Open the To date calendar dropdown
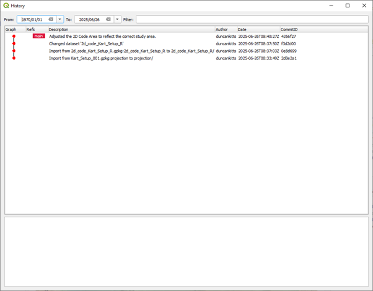Screen dimensions: 373x291 pyautogui.click(x=117, y=19)
